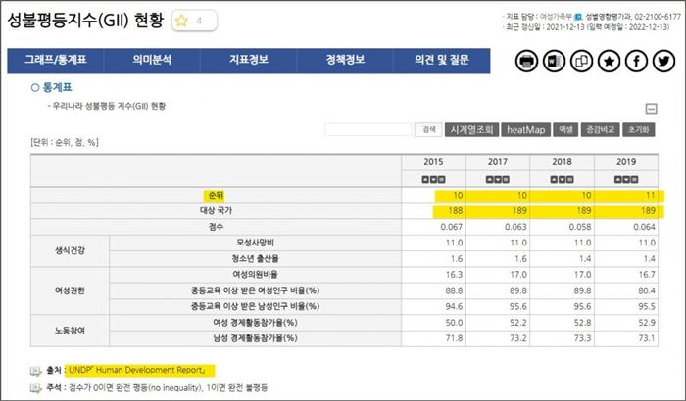Download as Word document icon
The height and width of the screenshot is (401, 686).
(554, 62)
